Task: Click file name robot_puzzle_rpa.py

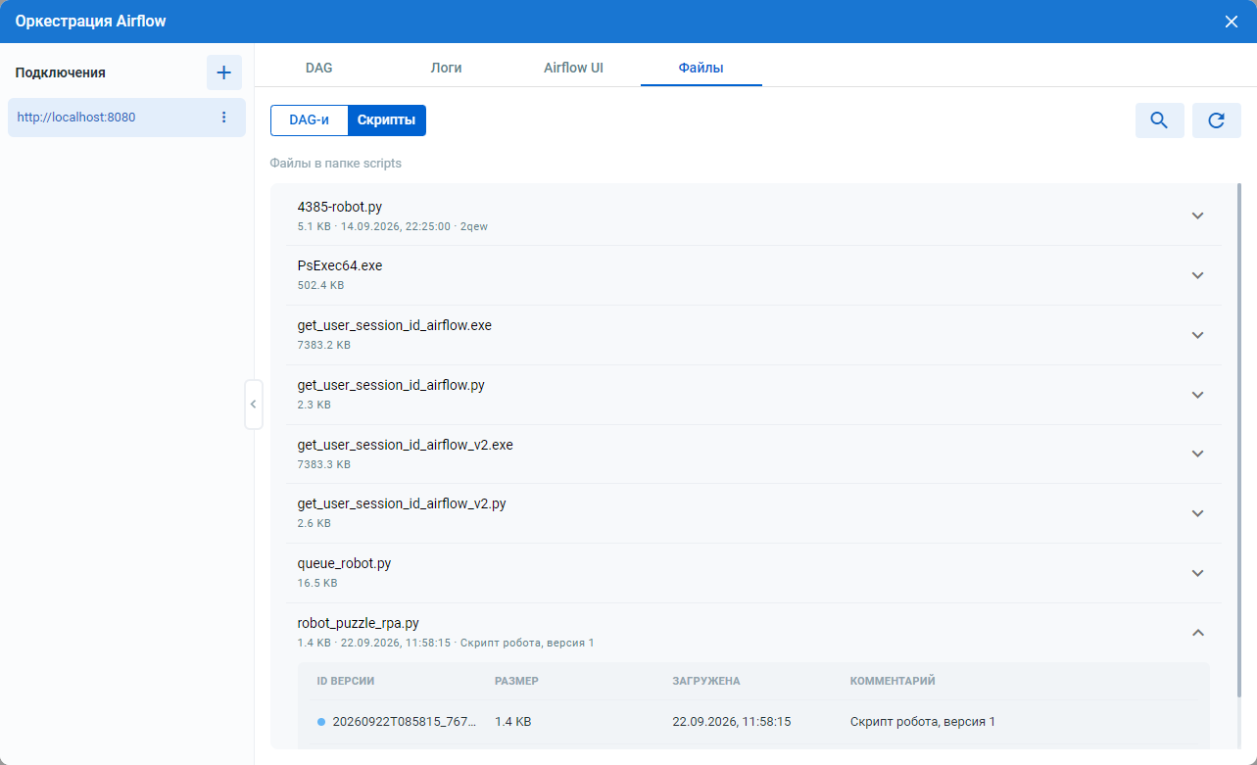Action: 359,623
